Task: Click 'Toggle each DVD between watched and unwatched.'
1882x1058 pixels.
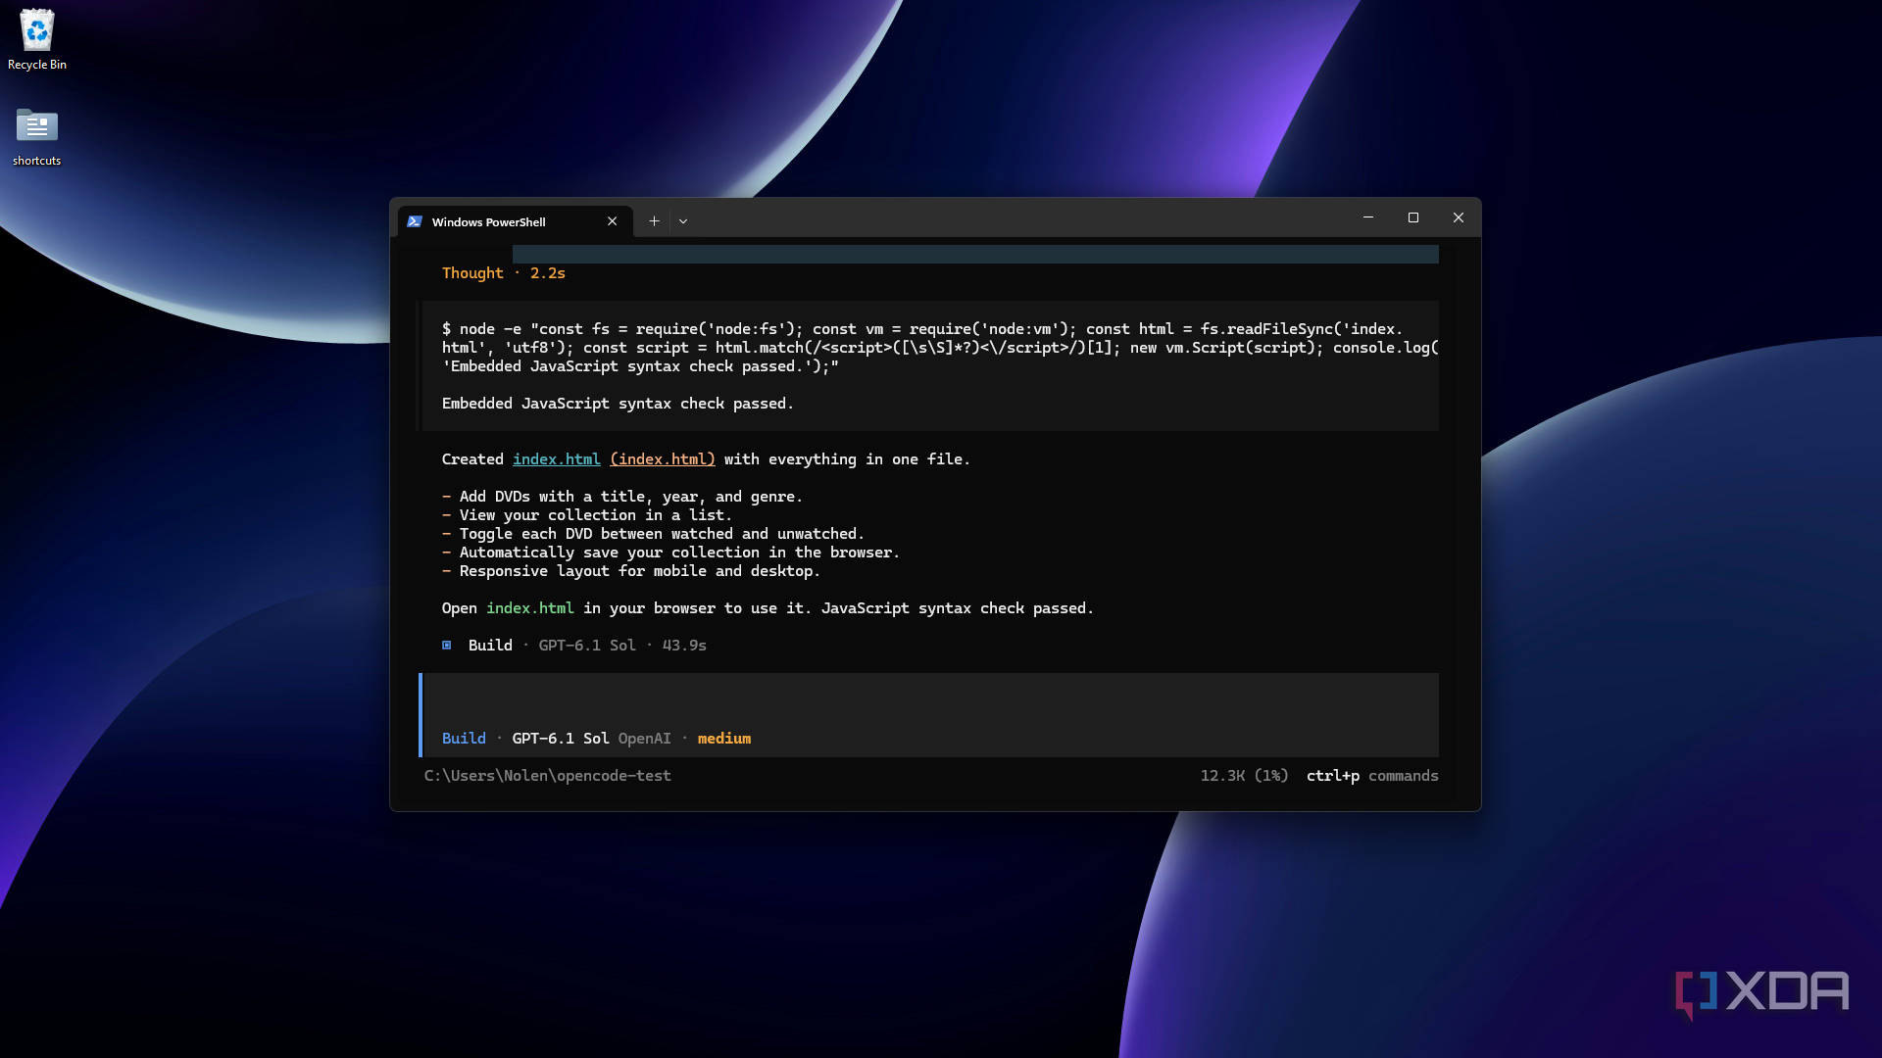Action: 663,534
